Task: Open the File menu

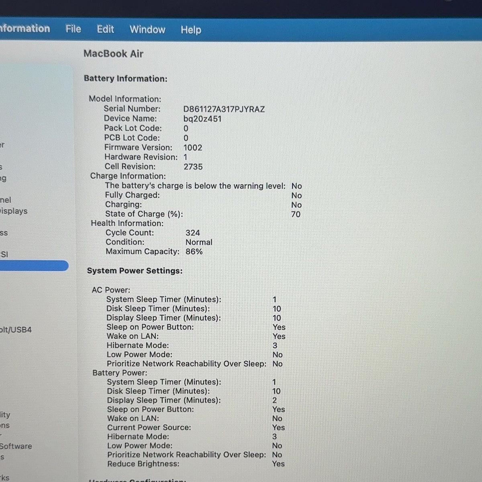Action: pyautogui.click(x=74, y=29)
